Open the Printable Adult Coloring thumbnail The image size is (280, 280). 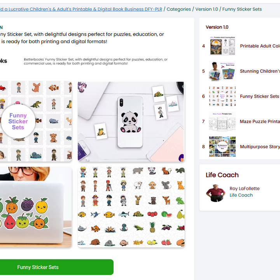coord(222,46)
